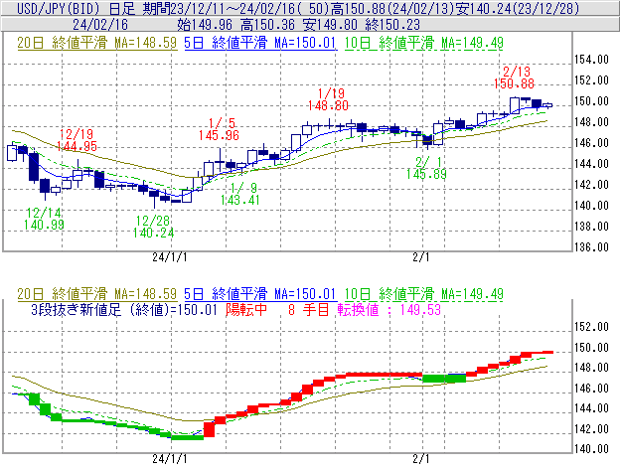
Task: Click the day high price 高150.36
Action: click(267, 25)
